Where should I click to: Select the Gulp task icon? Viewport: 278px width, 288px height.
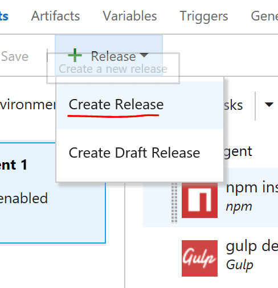(x=199, y=258)
